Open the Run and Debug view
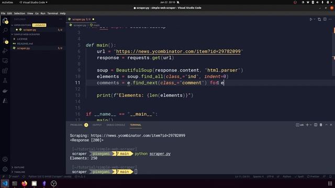 tap(5, 51)
